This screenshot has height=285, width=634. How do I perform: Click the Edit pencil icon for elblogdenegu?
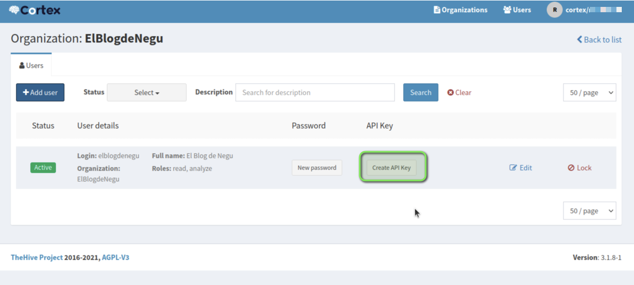tap(513, 168)
